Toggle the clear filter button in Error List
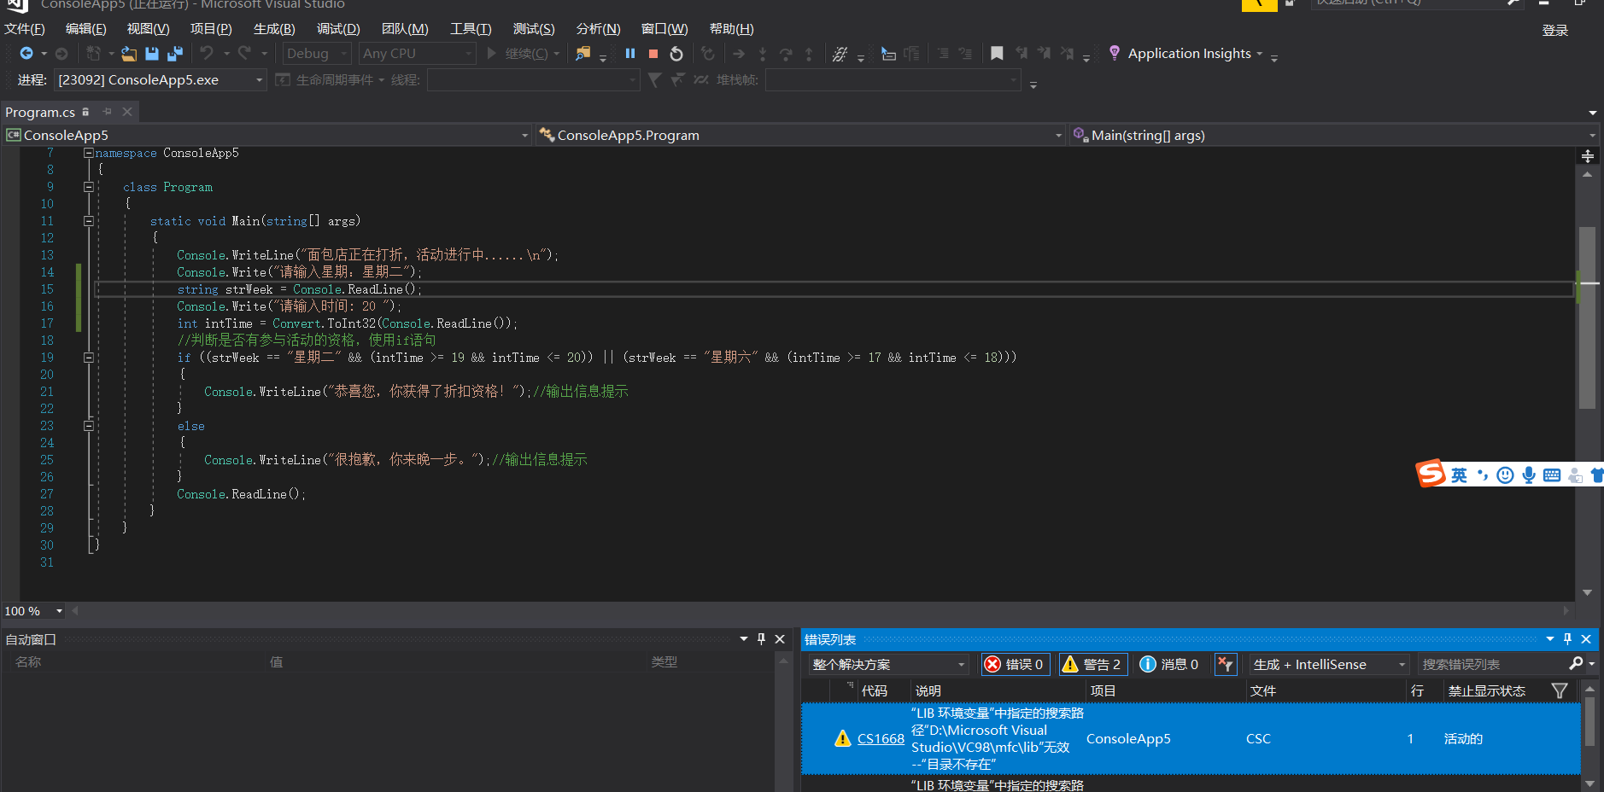 (1226, 664)
